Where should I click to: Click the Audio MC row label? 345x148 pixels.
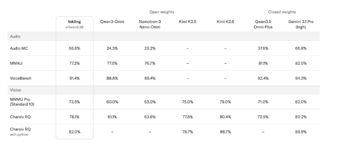coord(19,48)
